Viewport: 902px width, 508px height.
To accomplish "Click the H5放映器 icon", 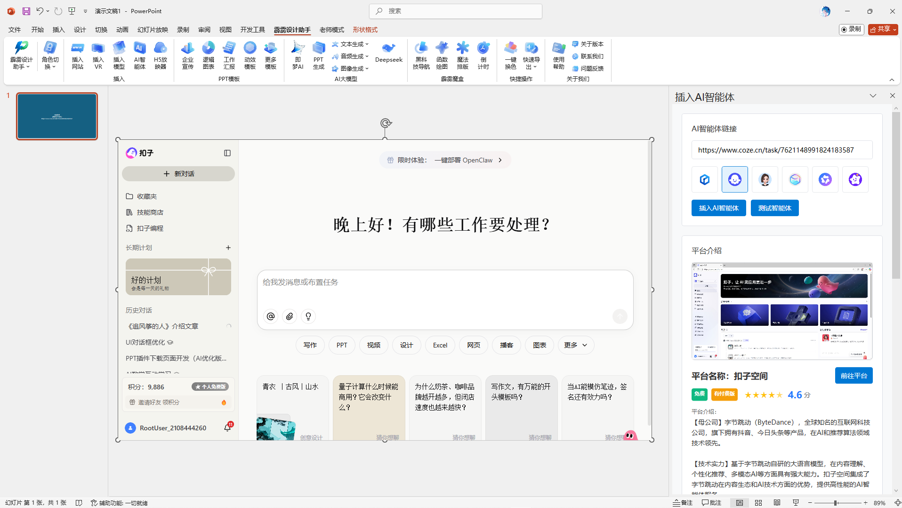I will click(x=160, y=56).
